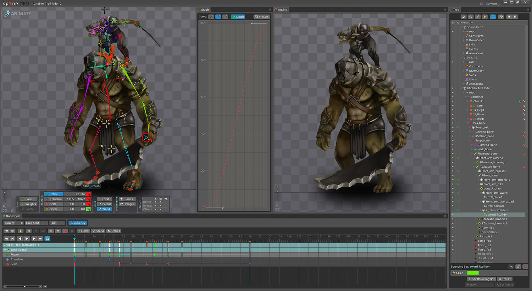Click the viewport zoom magnifier icon

pos(5,206)
